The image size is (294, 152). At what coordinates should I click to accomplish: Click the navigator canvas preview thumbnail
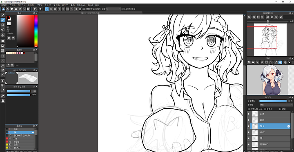270,40
